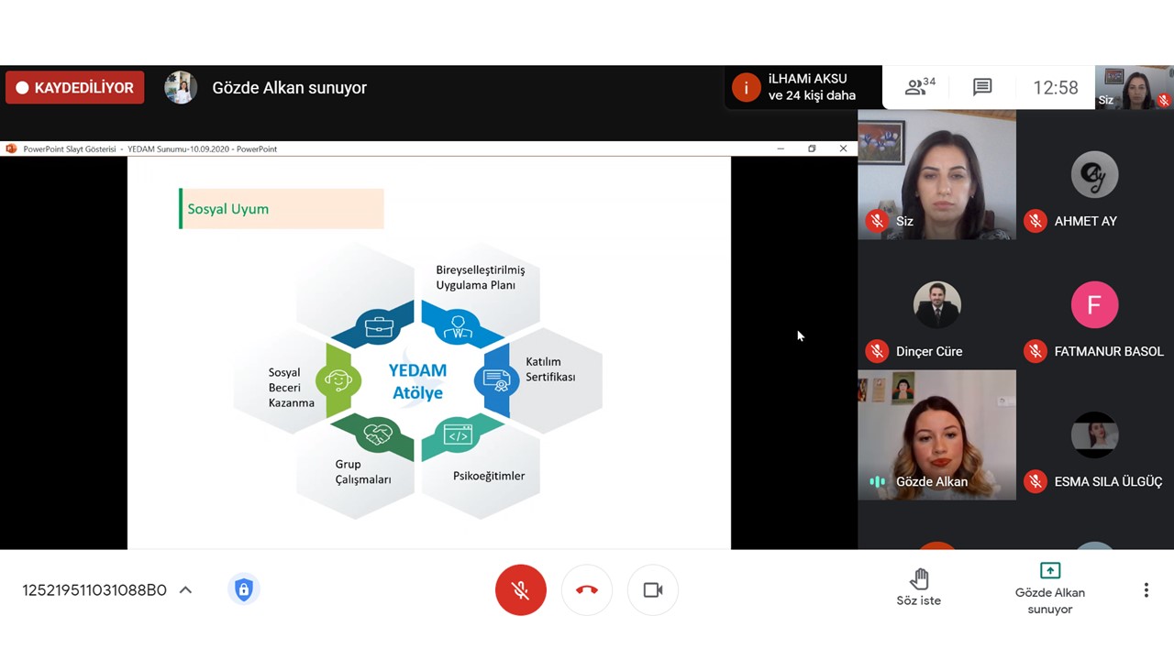Click ESMA SILA ÜLGÜÇ's profile avatar
The height and width of the screenshot is (660, 1174).
pos(1094,434)
